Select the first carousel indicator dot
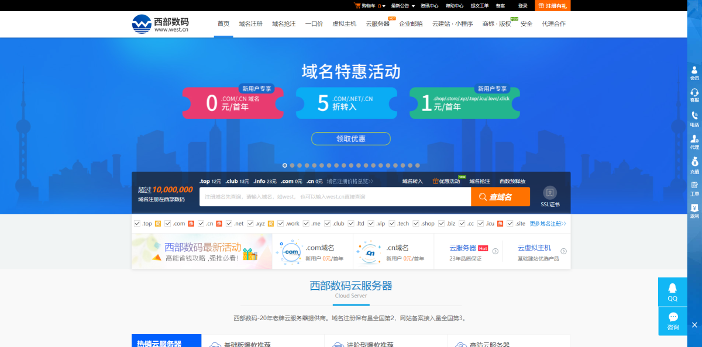 tap(285, 165)
